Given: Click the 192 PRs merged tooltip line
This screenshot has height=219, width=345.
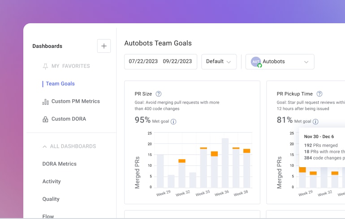Looking at the screenshot, I should (321, 145).
